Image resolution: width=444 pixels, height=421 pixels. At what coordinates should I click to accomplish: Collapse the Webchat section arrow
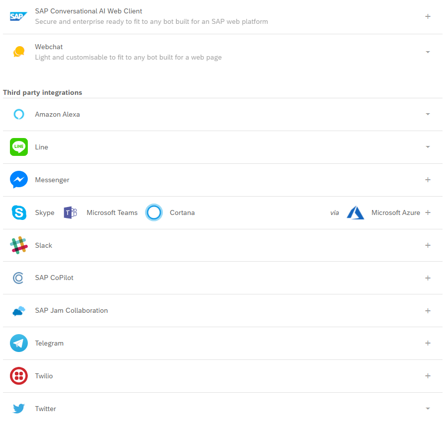click(x=428, y=52)
